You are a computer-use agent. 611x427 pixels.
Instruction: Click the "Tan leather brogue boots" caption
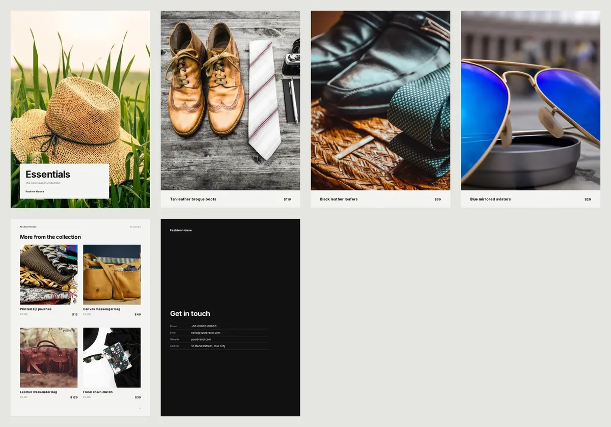[x=193, y=199]
